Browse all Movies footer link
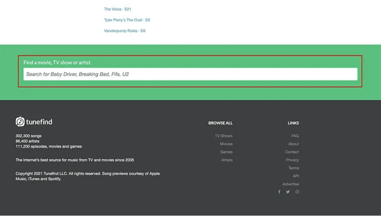The width and height of the screenshot is (381, 216). [226, 144]
